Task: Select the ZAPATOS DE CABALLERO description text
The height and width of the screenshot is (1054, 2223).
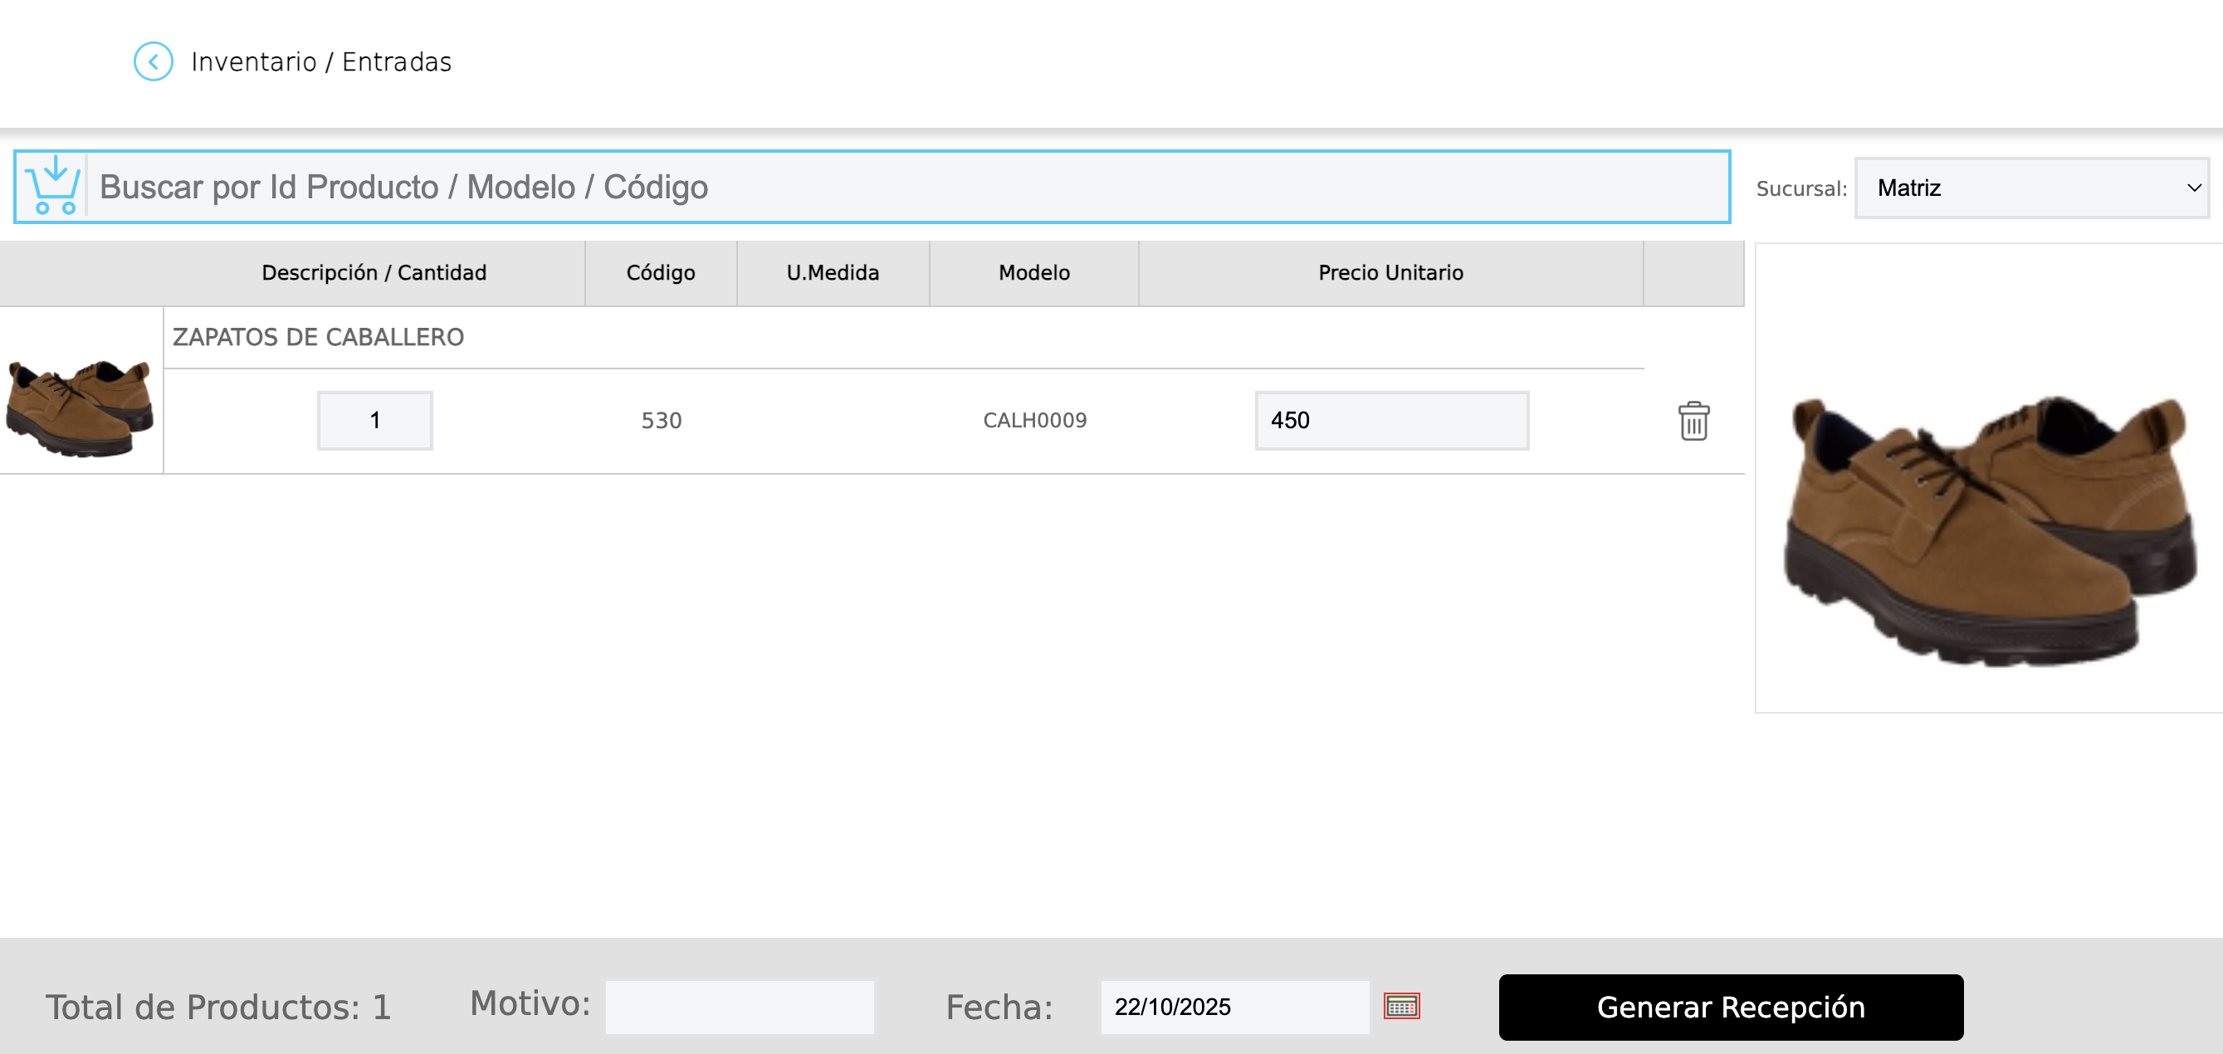Action: tap(319, 337)
